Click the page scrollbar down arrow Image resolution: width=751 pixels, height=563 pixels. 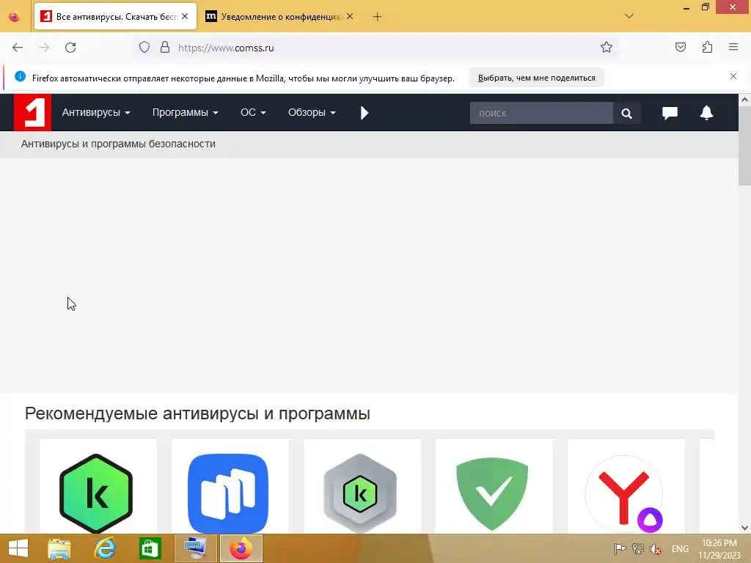click(x=744, y=528)
